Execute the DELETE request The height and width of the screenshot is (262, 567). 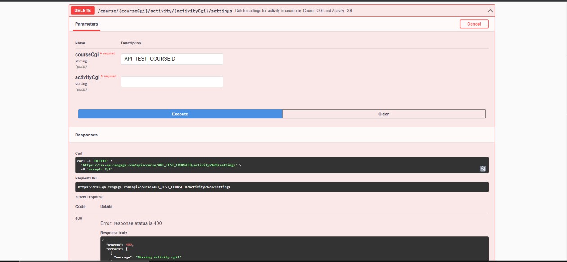[x=179, y=114]
